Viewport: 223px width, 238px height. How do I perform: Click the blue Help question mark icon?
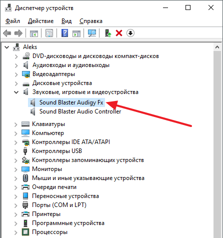64,33
